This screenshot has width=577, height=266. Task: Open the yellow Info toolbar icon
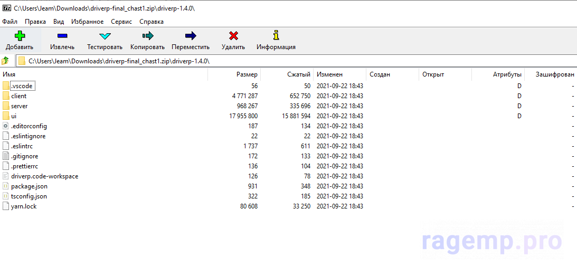[276, 36]
